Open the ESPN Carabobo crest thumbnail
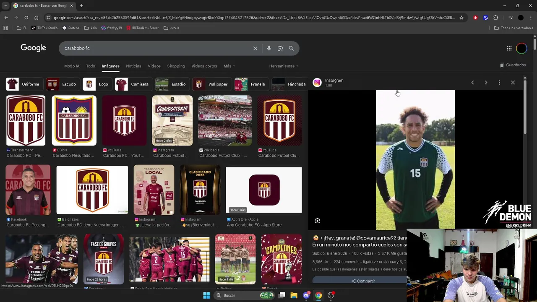 (x=74, y=120)
